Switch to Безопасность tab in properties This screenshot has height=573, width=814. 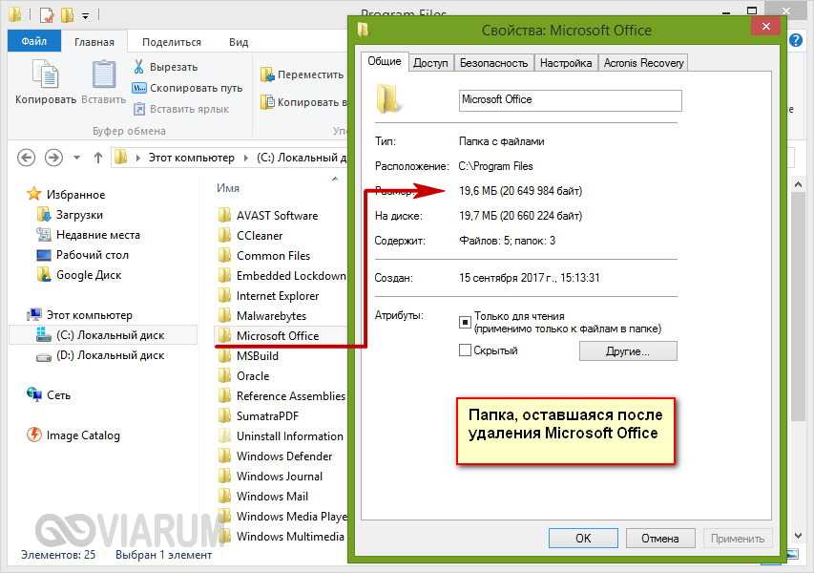point(493,63)
